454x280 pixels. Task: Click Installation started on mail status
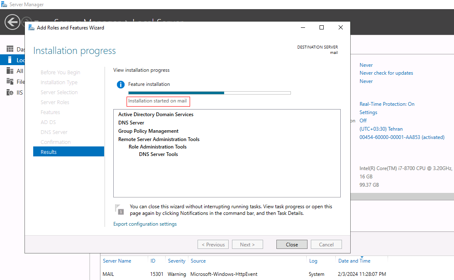coord(158,101)
